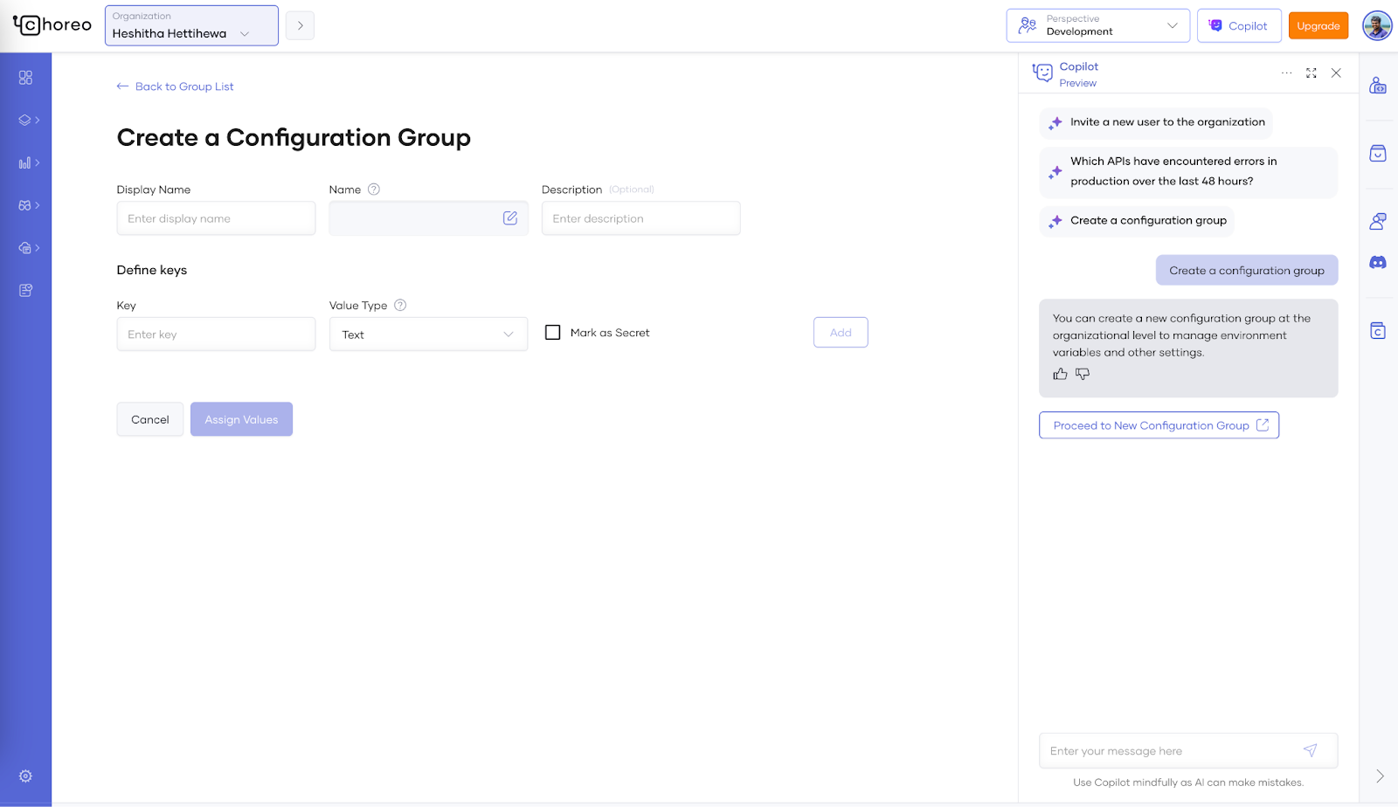The height and width of the screenshot is (807, 1398).
Task: Select the Components icon in the left sidebar
Action: (x=25, y=120)
